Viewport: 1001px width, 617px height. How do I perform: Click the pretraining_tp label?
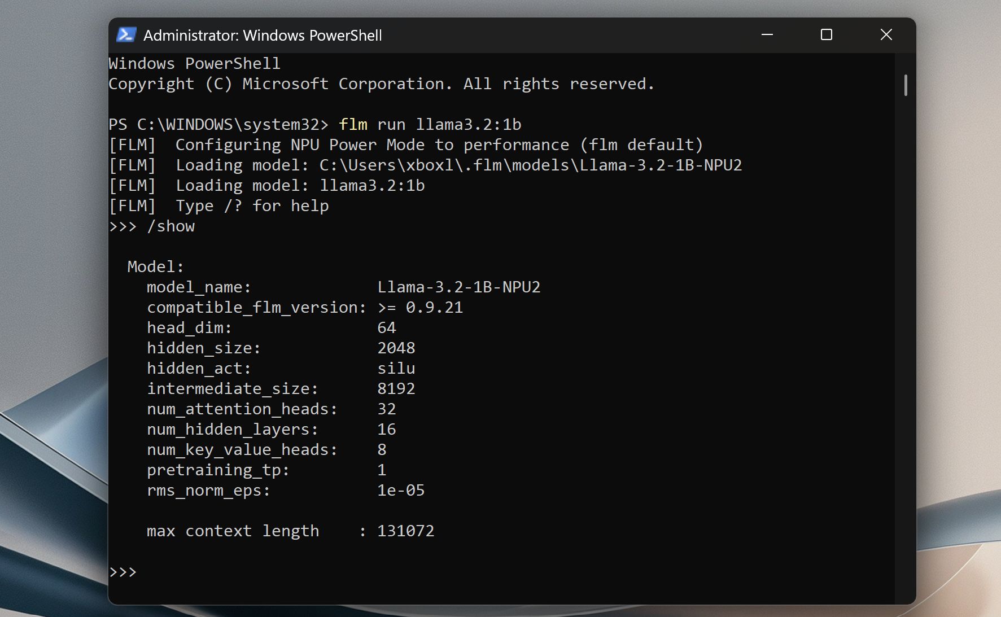pyautogui.click(x=218, y=470)
